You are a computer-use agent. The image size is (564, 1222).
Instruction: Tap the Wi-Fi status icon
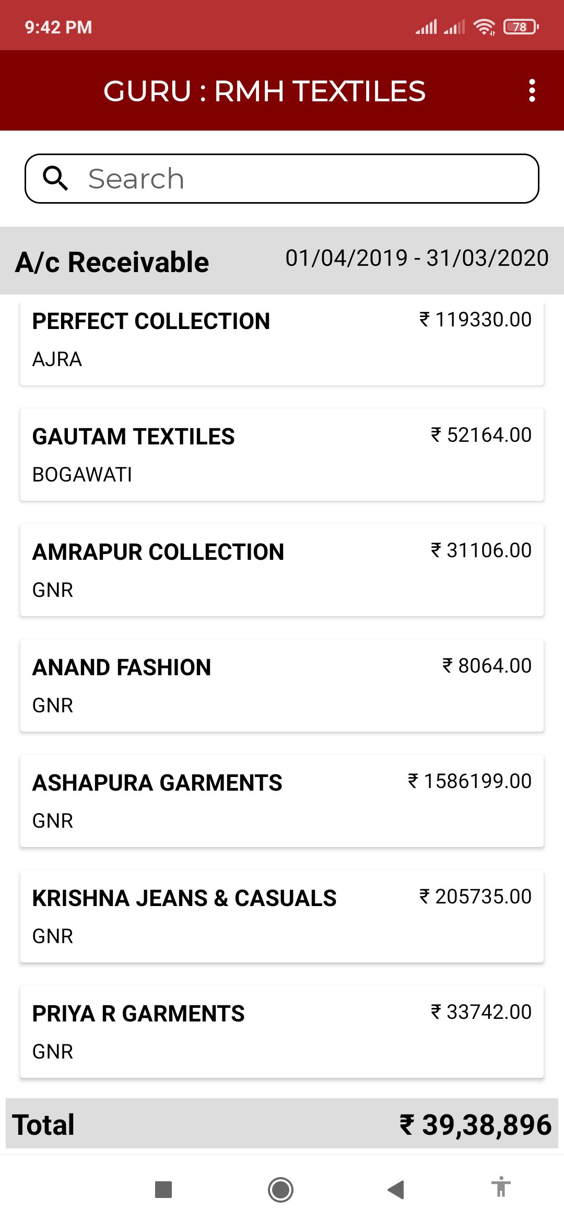(x=484, y=27)
